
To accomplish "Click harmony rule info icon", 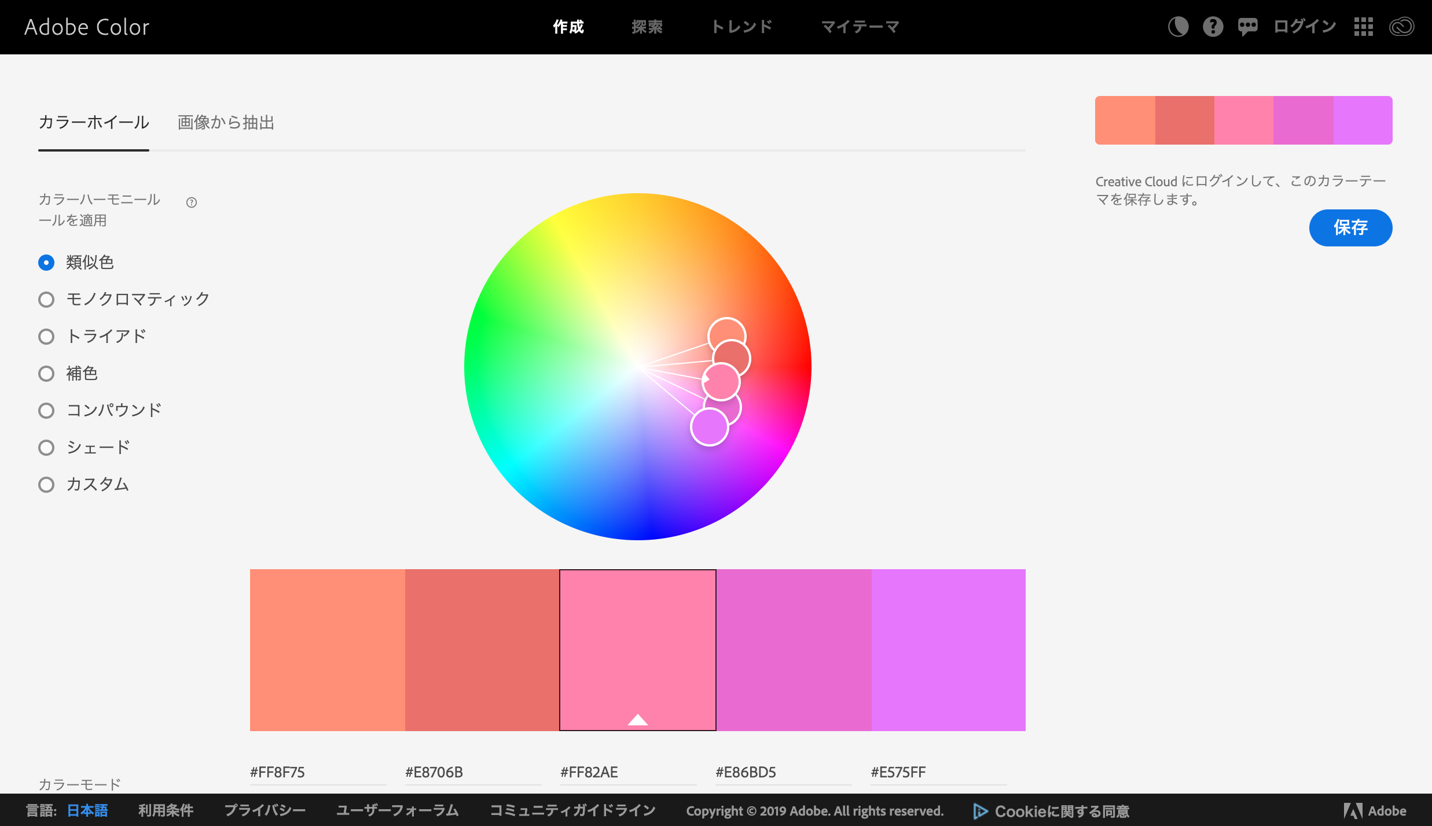I will (192, 202).
